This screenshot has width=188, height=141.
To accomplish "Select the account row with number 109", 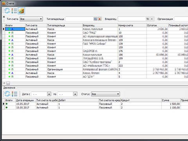I will tap(95, 40).
